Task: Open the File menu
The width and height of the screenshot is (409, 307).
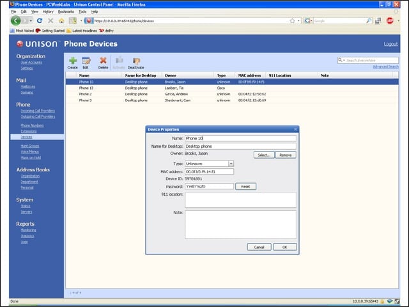Action: 13,12
